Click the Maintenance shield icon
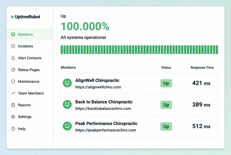Viewport: 231px width, 155px height. (x=13, y=81)
